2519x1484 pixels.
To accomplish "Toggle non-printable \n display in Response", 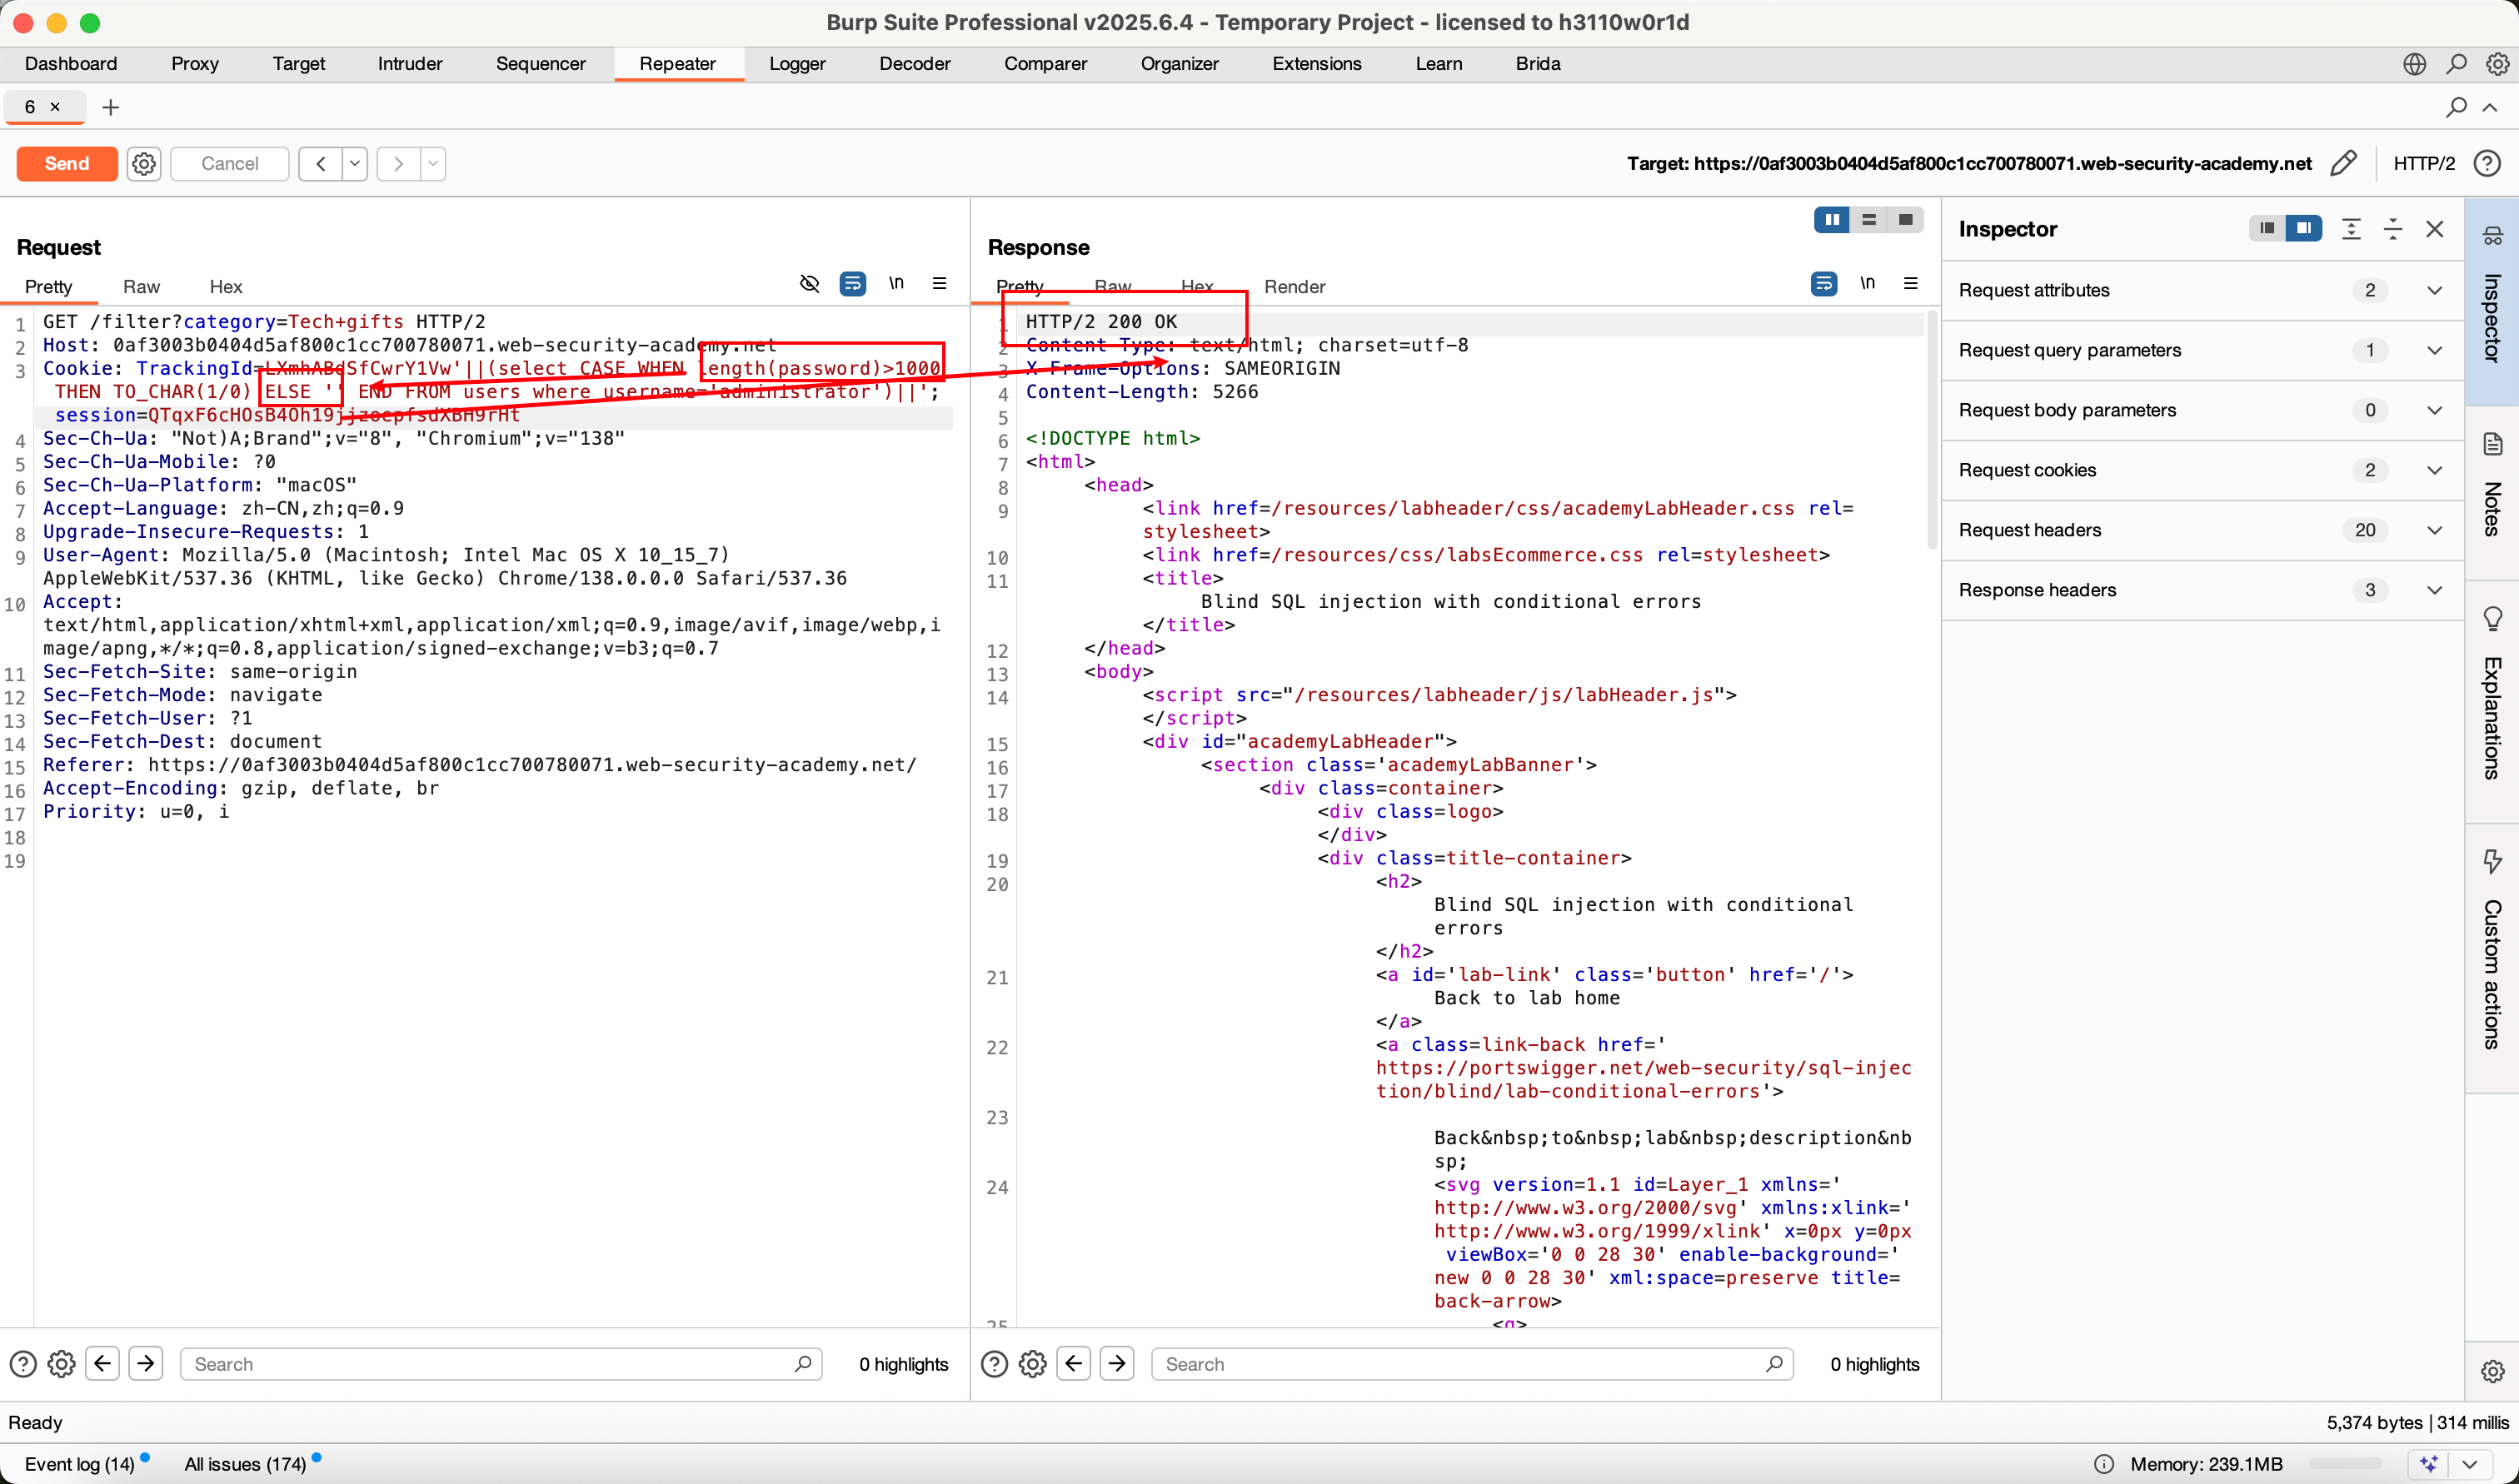I will tap(1868, 284).
